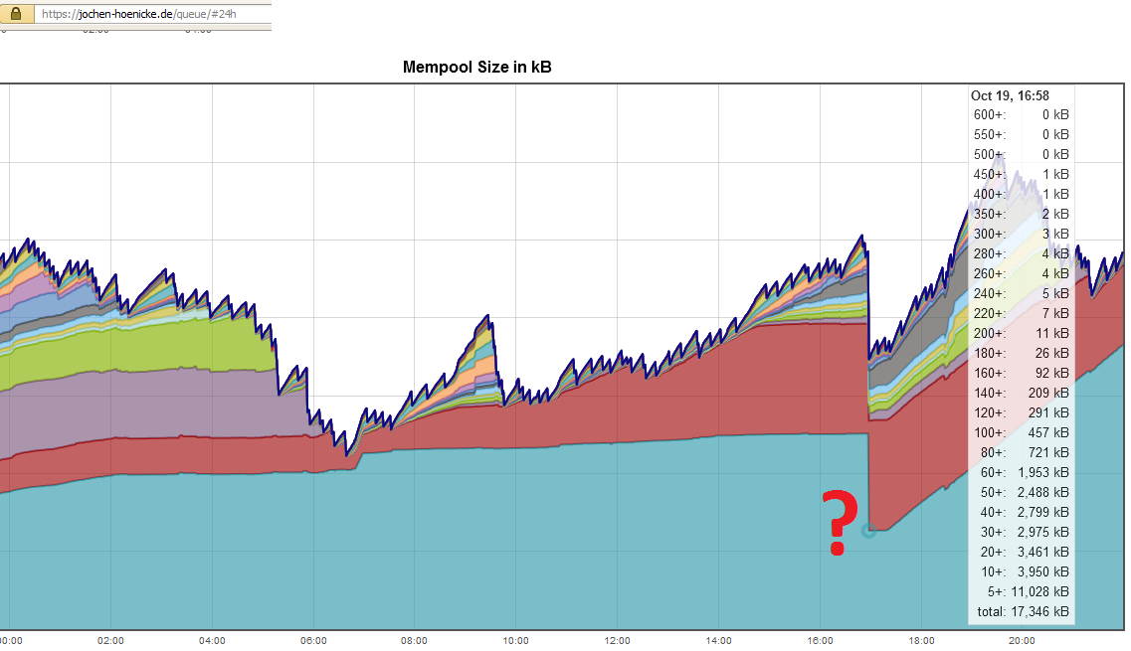Click the "160+: 92 kB" legend row

point(1021,374)
